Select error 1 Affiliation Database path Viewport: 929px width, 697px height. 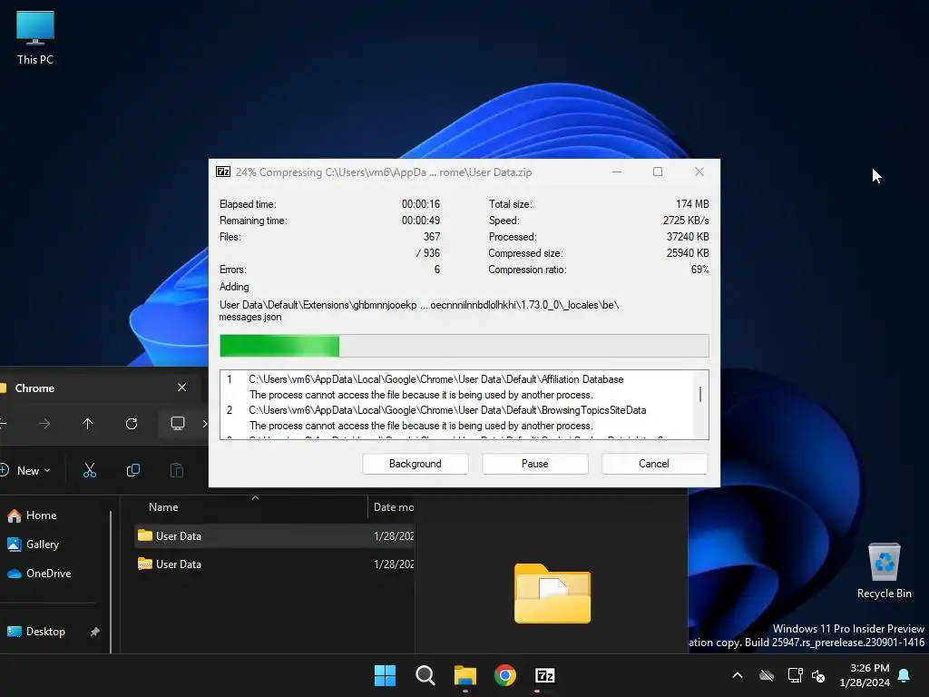click(x=436, y=379)
